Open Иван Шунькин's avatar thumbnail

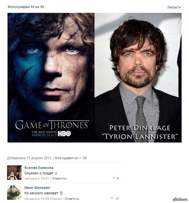coord(14,192)
